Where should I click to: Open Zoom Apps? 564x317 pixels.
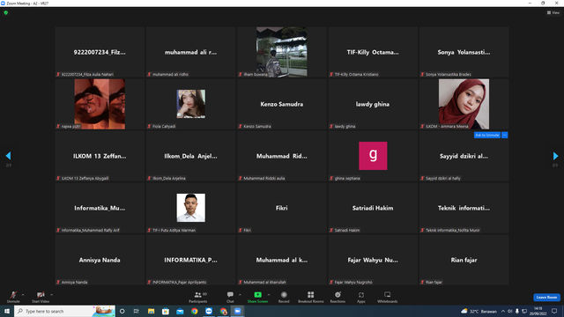361,297
